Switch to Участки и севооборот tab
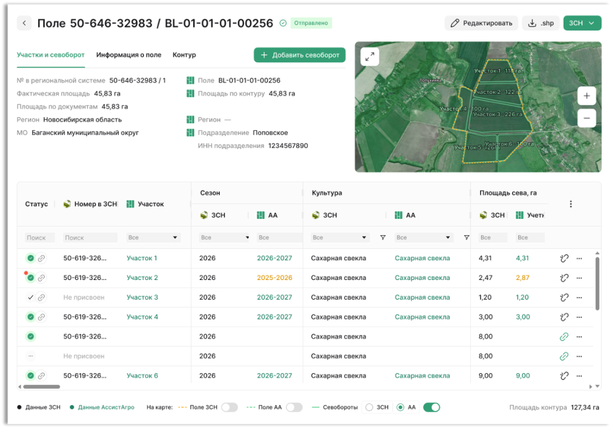 click(51, 55)
